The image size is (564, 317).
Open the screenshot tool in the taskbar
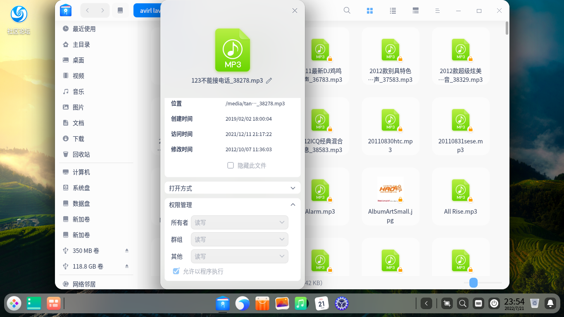(x=447, y=303)
